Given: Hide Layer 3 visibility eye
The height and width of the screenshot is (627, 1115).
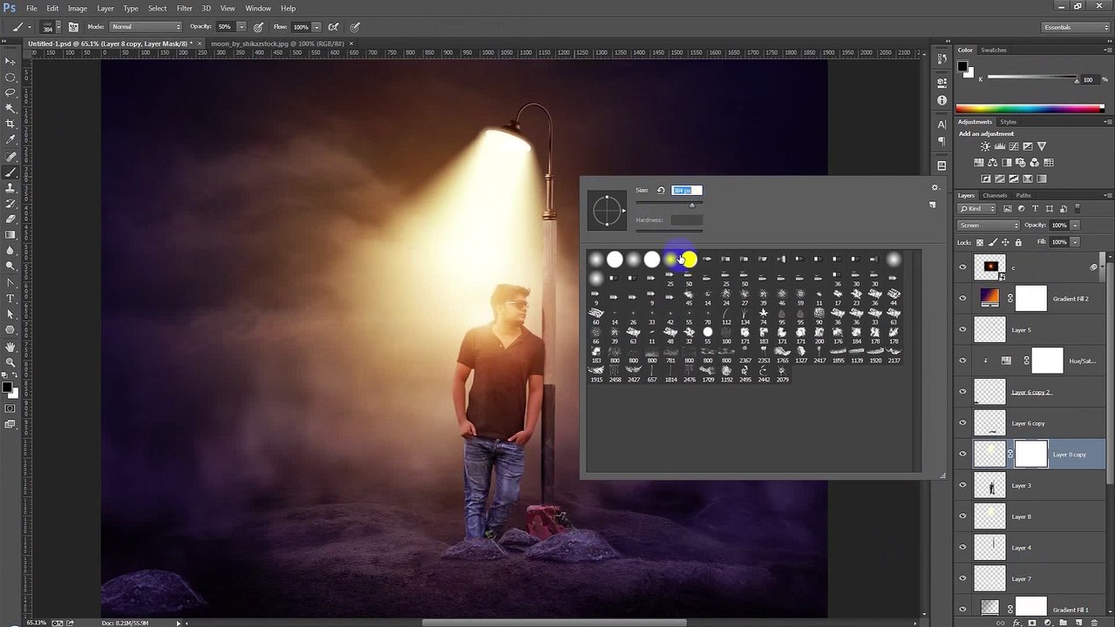Looking at the screenshot, I should pyautogui.click(x=962, y=485).
